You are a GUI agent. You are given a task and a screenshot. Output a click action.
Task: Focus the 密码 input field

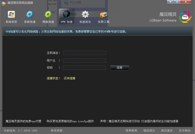pos(85,68)
